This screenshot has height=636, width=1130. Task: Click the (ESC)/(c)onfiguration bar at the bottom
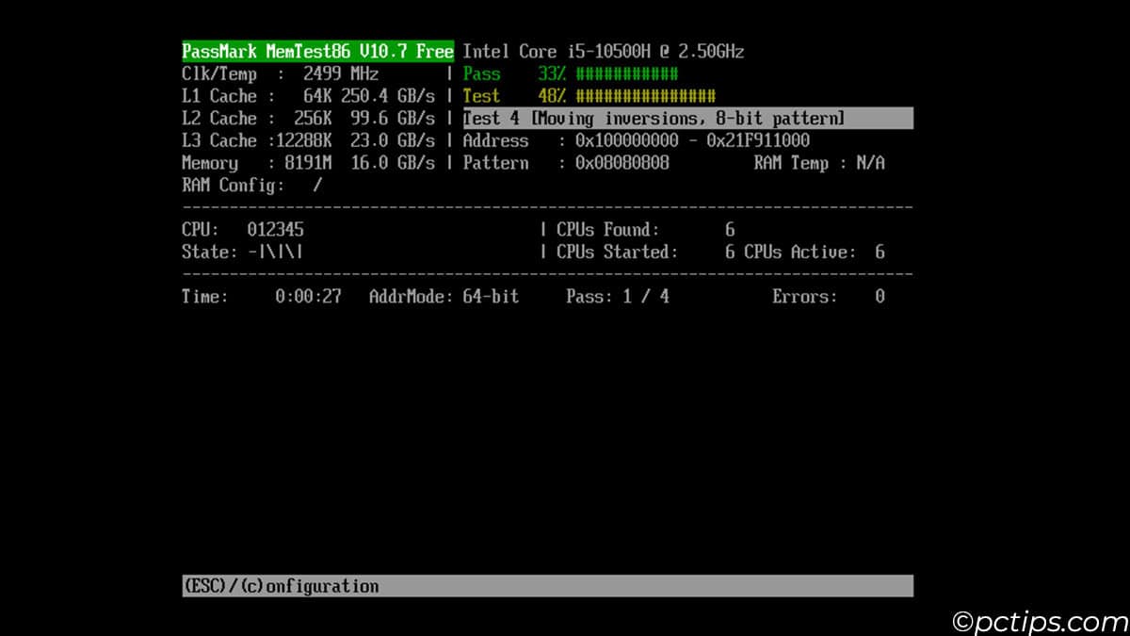point(547,586)
